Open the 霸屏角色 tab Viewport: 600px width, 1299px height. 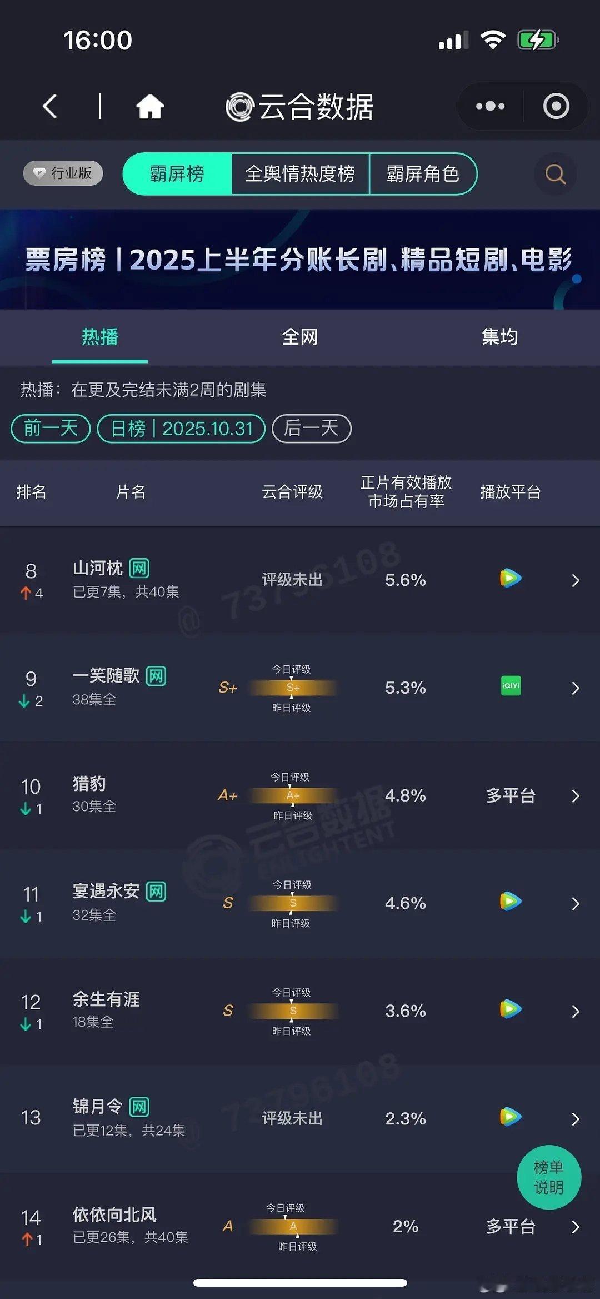click(x=423, y=174)
